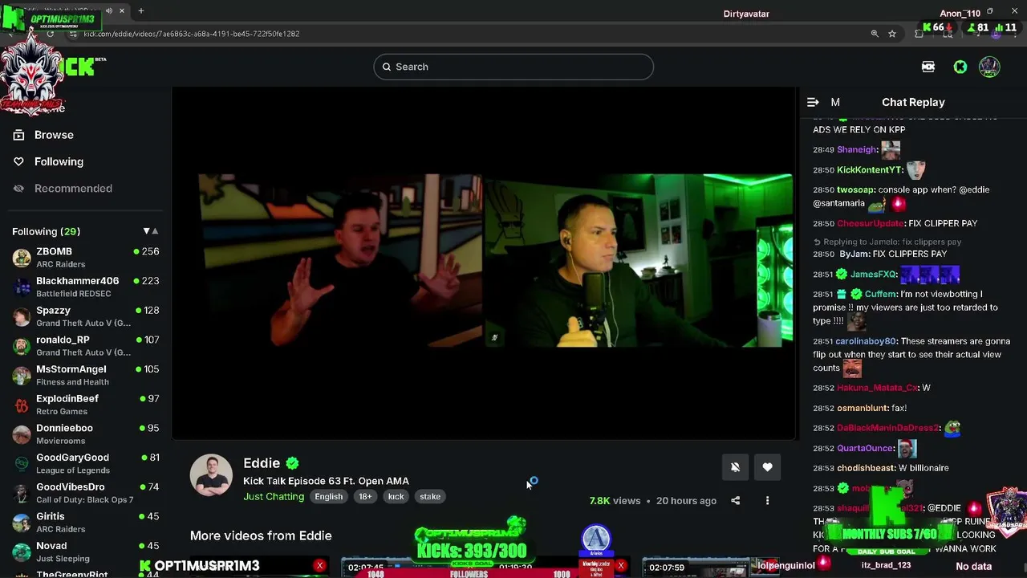Select the stake tag
The image size is (1027, 578).
click(x=430, y=496)
